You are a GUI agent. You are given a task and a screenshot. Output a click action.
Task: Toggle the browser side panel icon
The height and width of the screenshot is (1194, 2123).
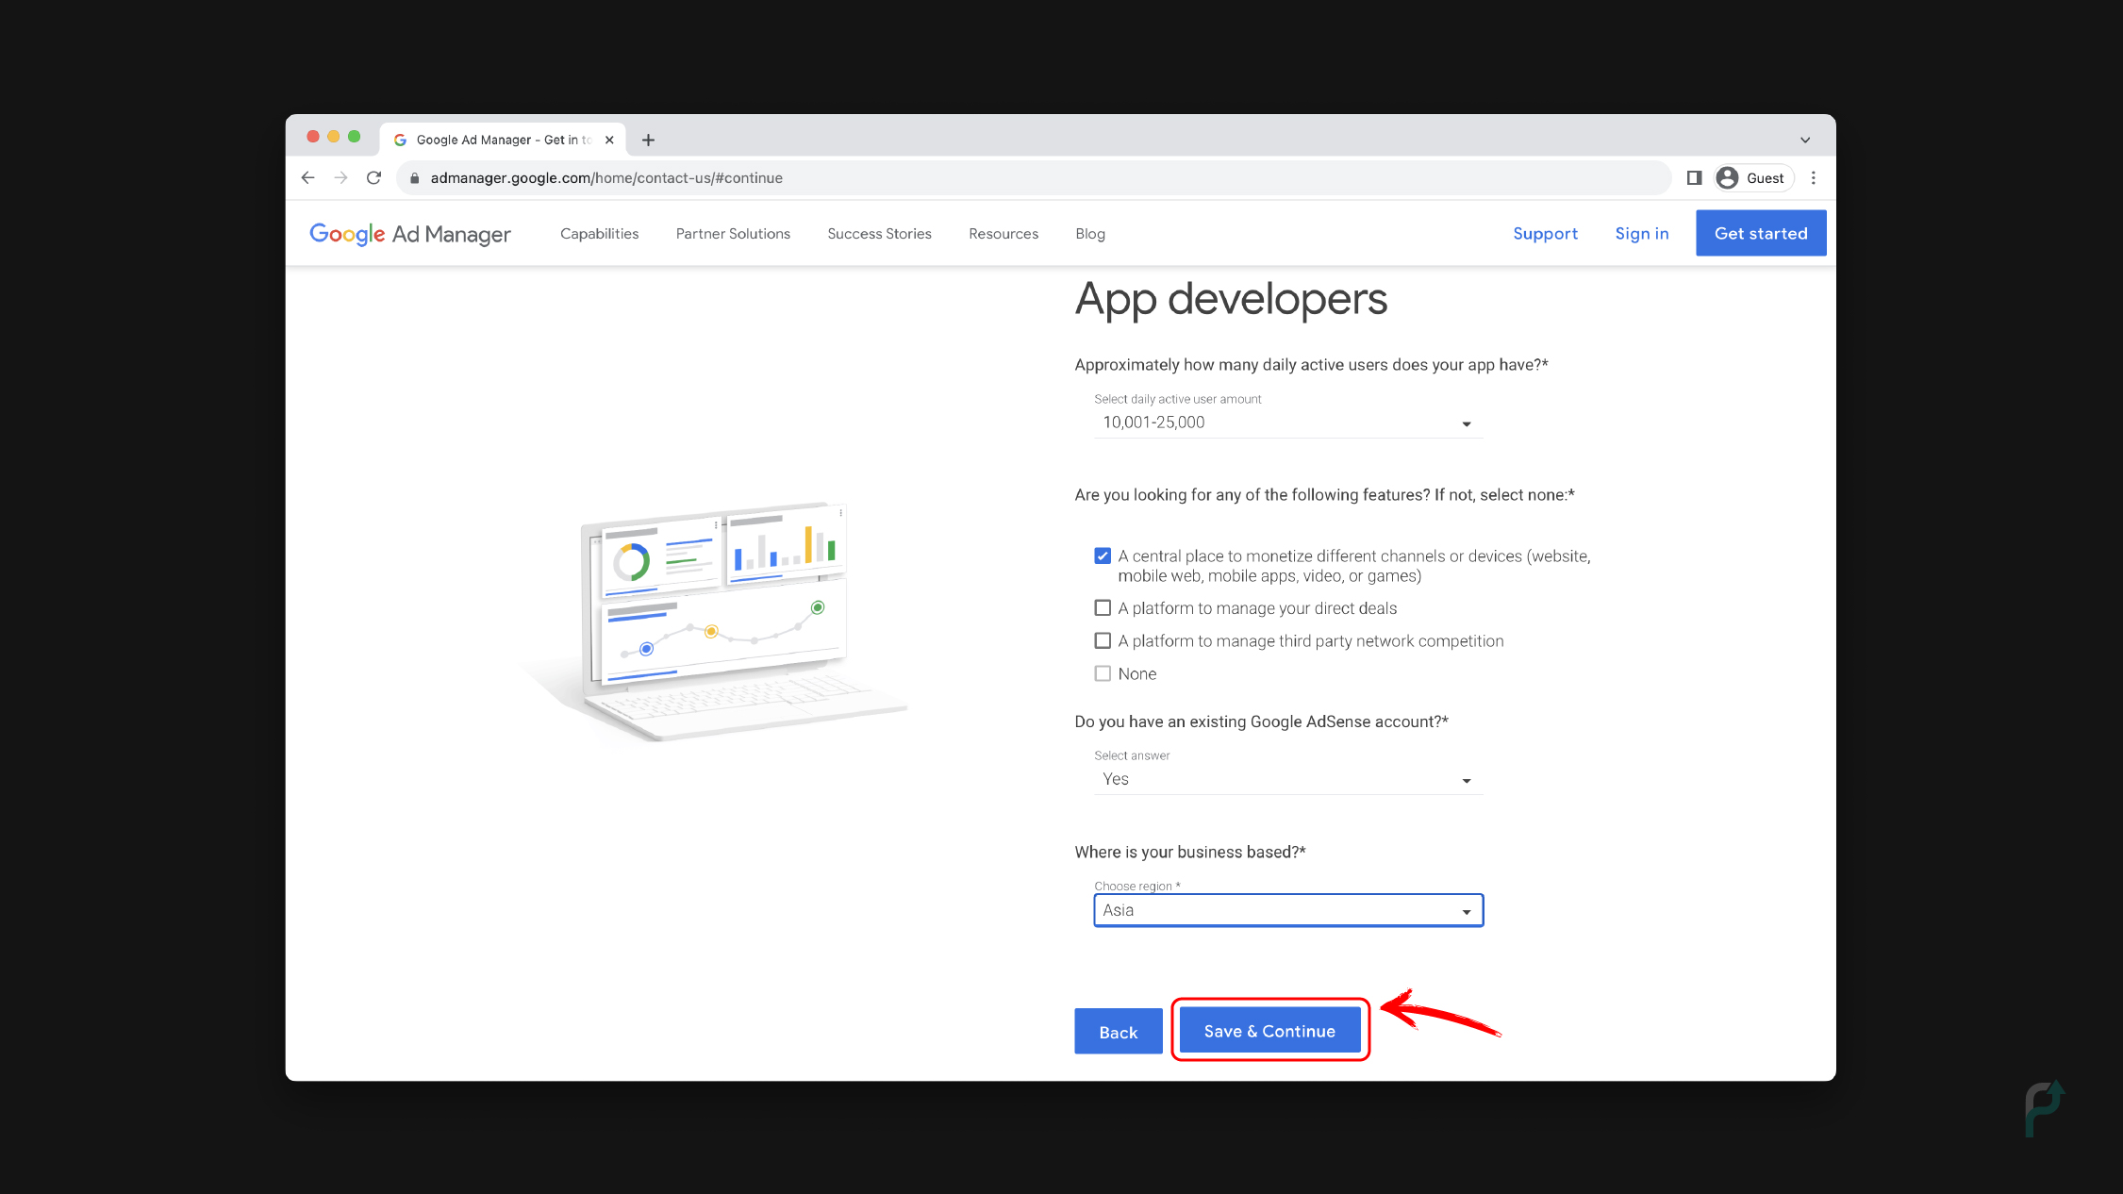click(x=1694, y=177)
